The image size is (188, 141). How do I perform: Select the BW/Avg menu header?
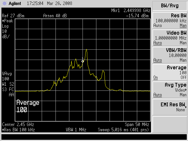pyautogui.click(x=170, y=6)
